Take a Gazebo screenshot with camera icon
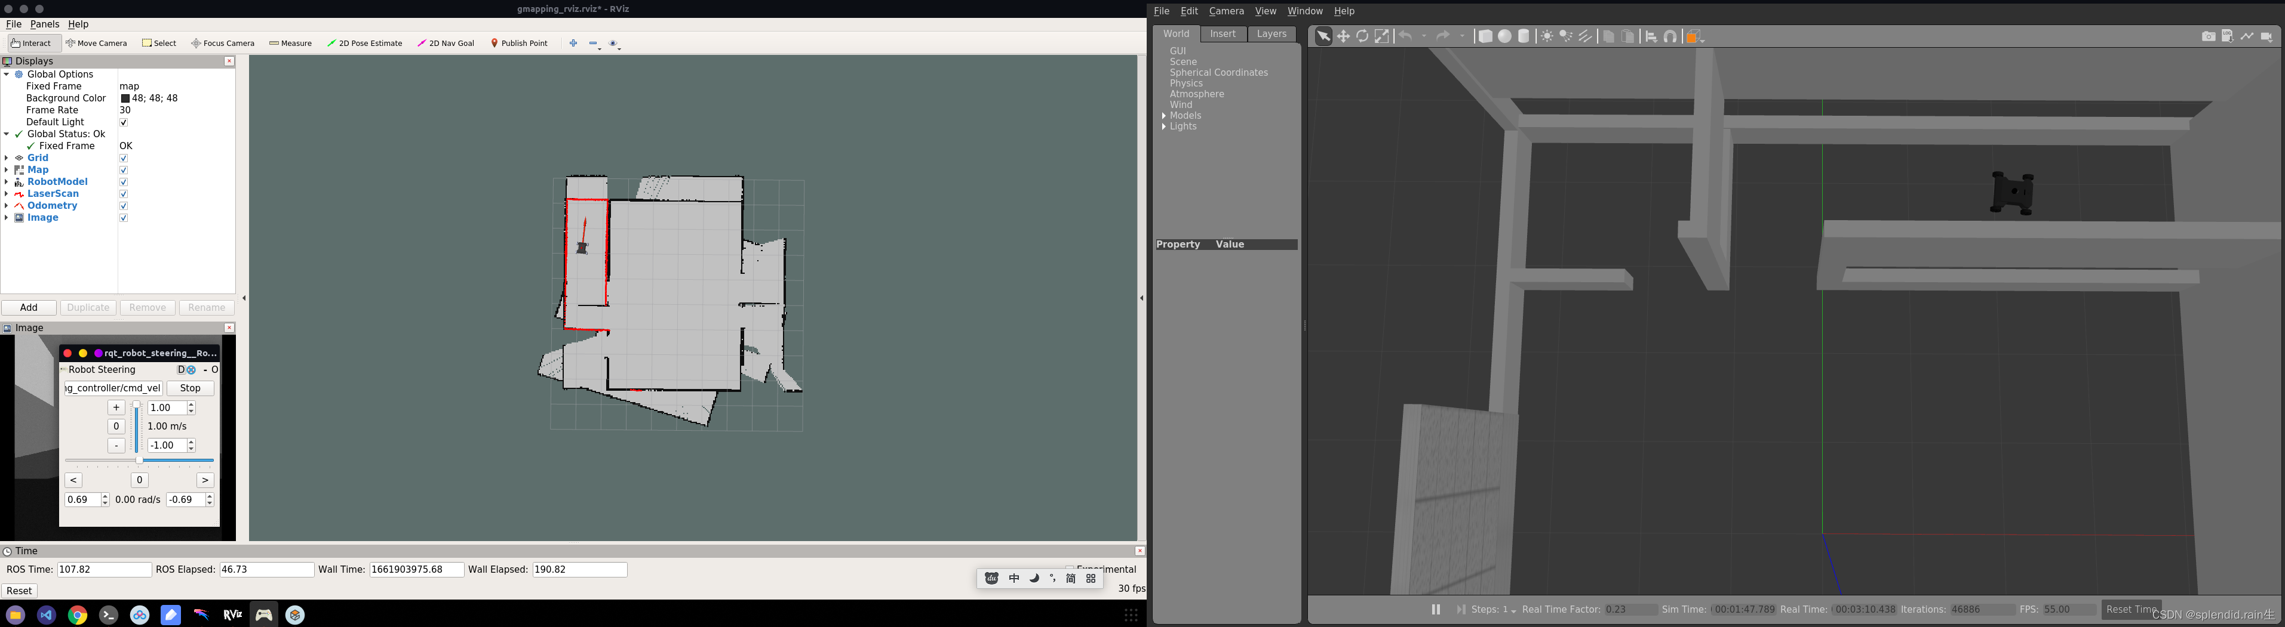Screen dimensions: 2285x627 2209,36
